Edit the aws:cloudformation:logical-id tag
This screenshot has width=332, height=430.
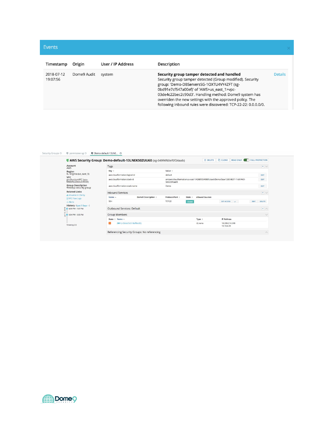pos(263,175)
